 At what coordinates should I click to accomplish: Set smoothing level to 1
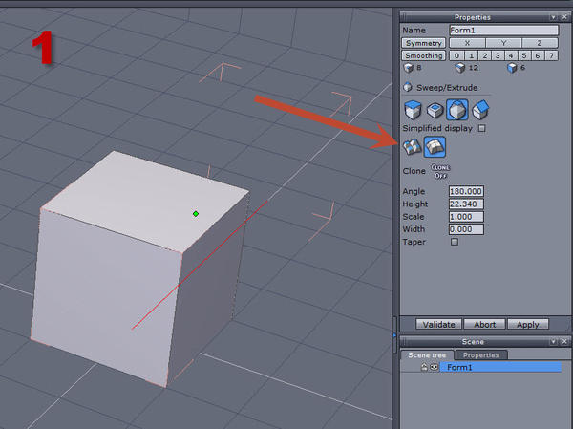tap(471, 55)
